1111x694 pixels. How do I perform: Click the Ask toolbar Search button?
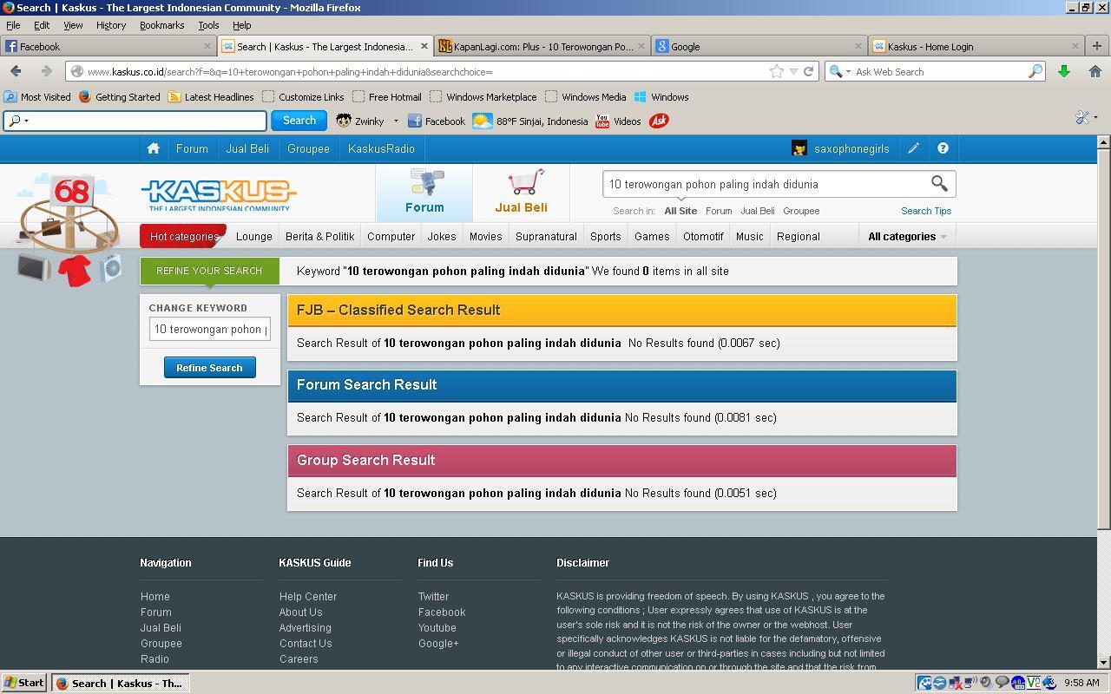pos(299,121)
